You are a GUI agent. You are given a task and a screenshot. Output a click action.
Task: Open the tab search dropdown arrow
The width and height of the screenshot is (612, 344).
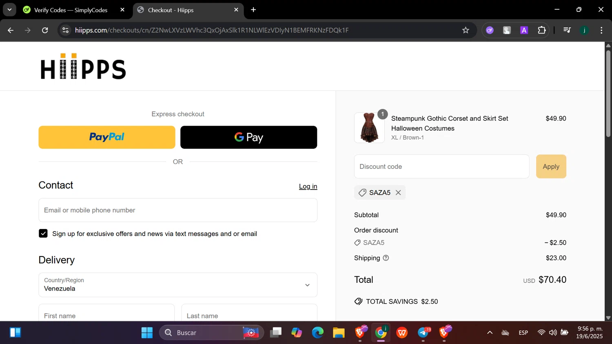pos(9,10)
